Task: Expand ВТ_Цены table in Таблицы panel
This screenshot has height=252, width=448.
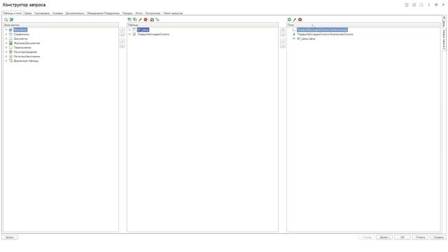Action: [x=129, y=29]
